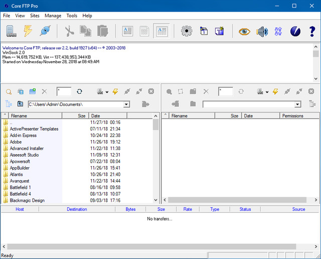Viewport: 321px width, 259px height.
Task: Select the Battlefield 4 folder
Action: (x=21, y=194)
